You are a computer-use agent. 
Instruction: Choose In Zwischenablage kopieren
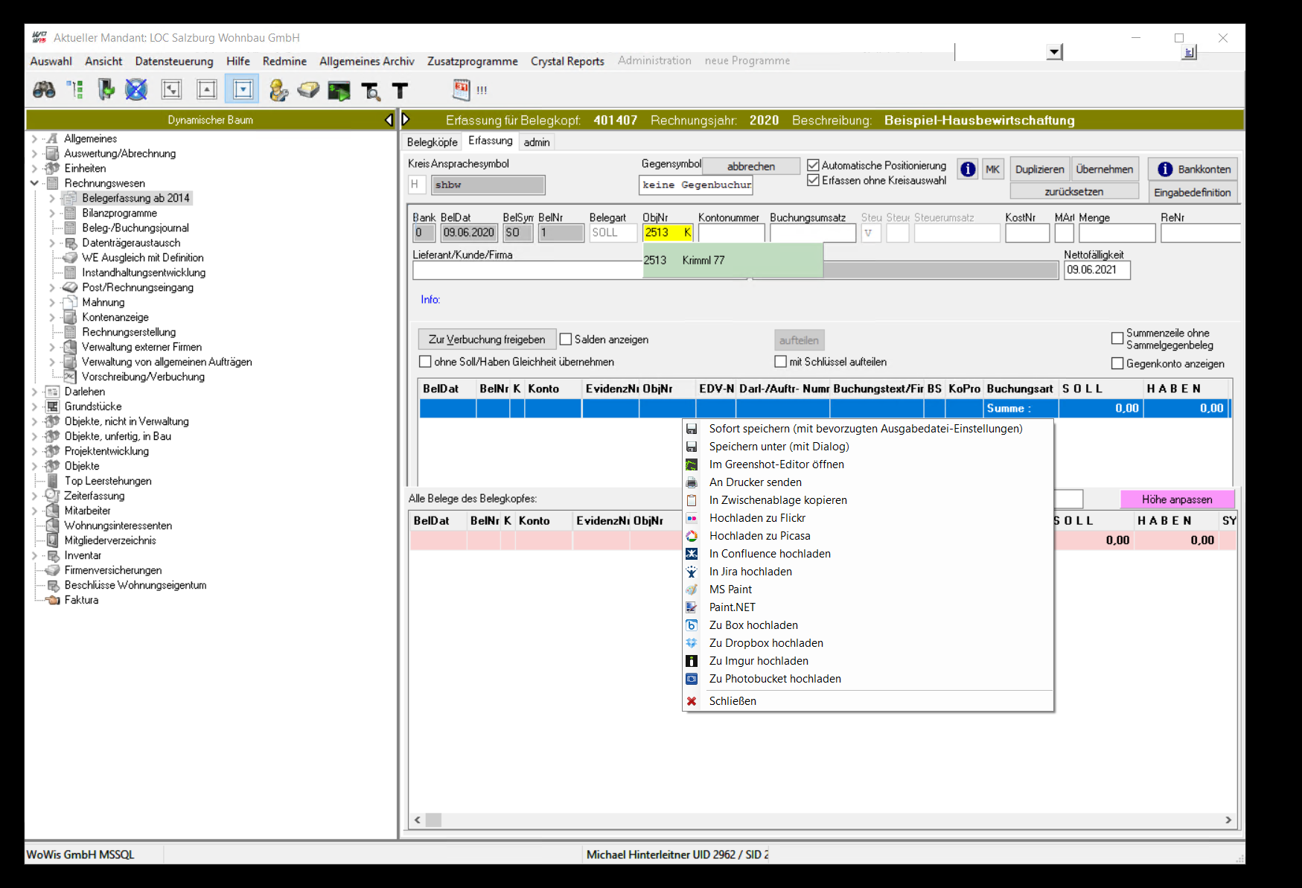(778, 500)
